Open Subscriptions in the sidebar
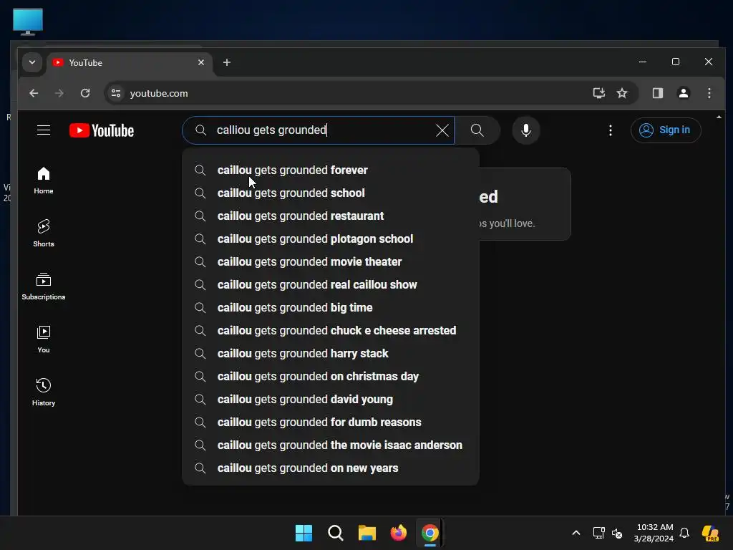 click(44, 286)
